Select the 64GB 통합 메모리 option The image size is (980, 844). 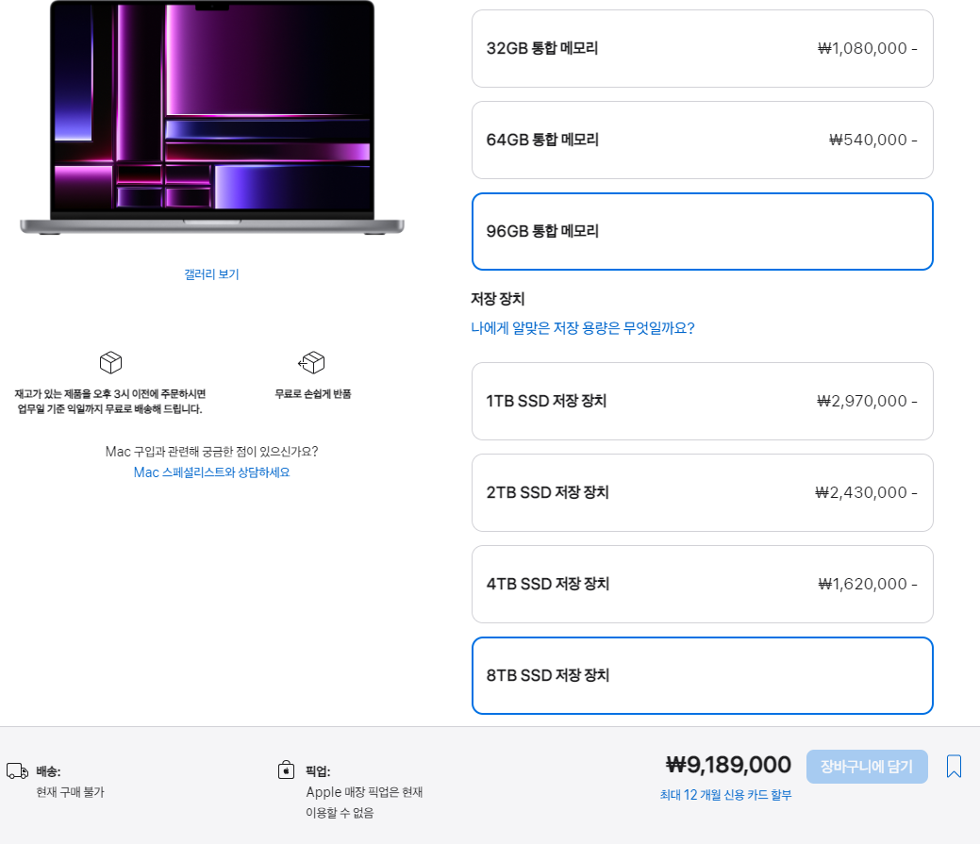703,140
